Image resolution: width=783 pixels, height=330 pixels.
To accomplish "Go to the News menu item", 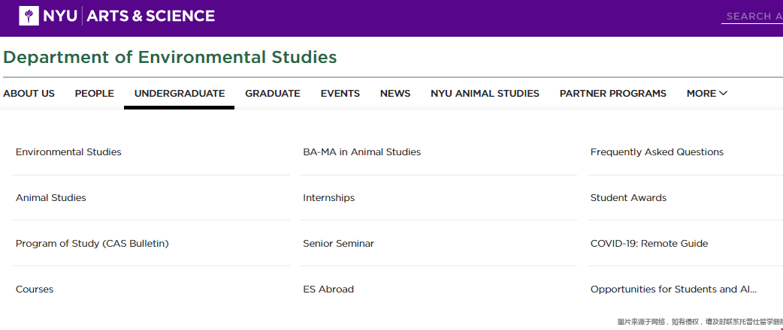I will (395, 93).
